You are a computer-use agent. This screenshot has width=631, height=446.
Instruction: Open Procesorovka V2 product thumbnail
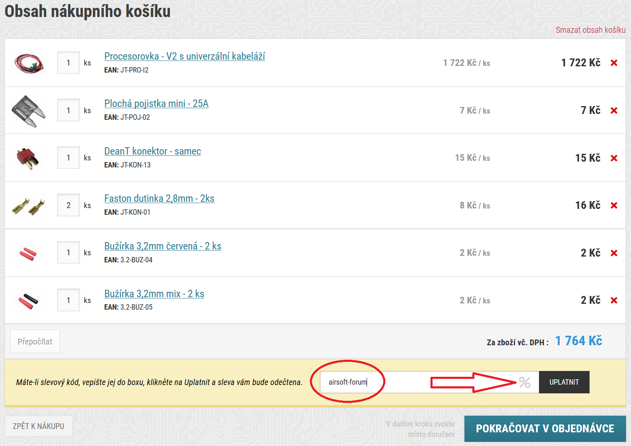click(x=29, y=63)
